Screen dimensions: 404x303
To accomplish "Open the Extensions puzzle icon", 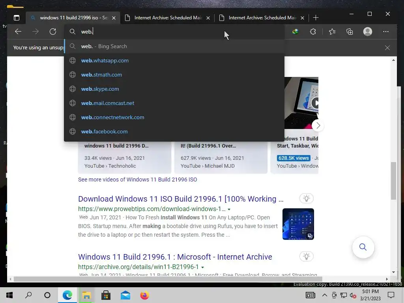I will click(x=313, y=32).
